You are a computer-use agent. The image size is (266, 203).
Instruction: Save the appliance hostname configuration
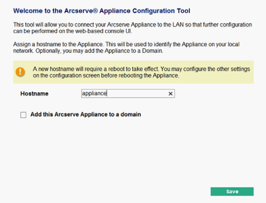click(x=232, y=191)
